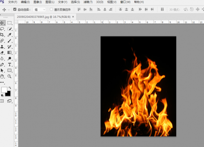Switch foreground and background colors arrow

click(x=10, y=88)
